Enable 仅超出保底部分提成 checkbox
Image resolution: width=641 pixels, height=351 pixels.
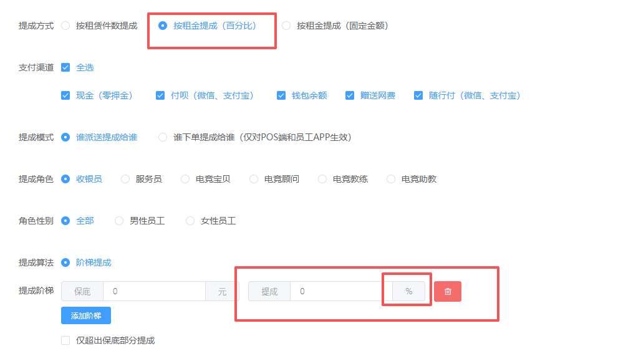tap(65, 340)
